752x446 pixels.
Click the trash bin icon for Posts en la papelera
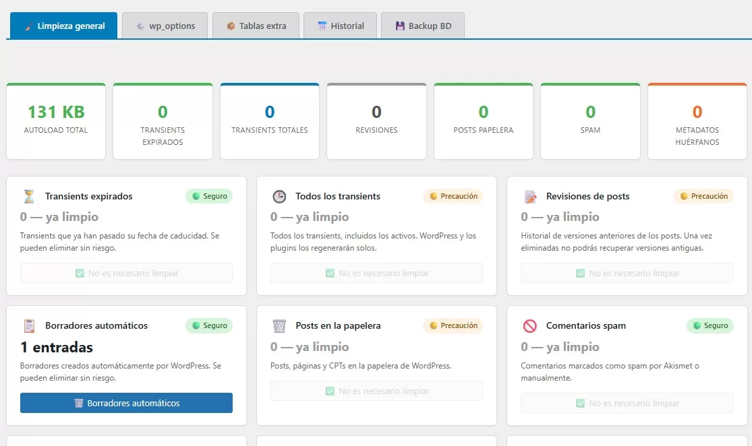(279, 326)
